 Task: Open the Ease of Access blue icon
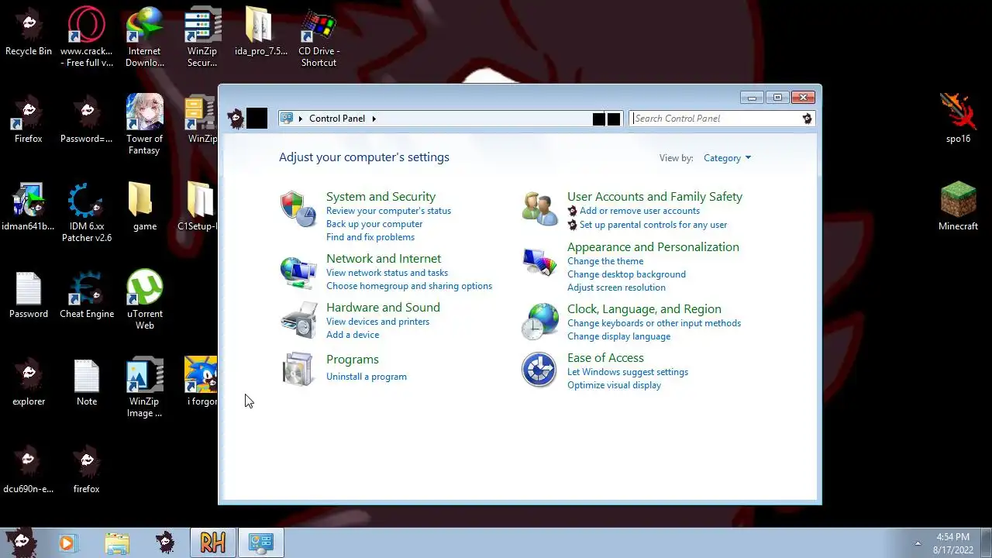tap(539, 370)
